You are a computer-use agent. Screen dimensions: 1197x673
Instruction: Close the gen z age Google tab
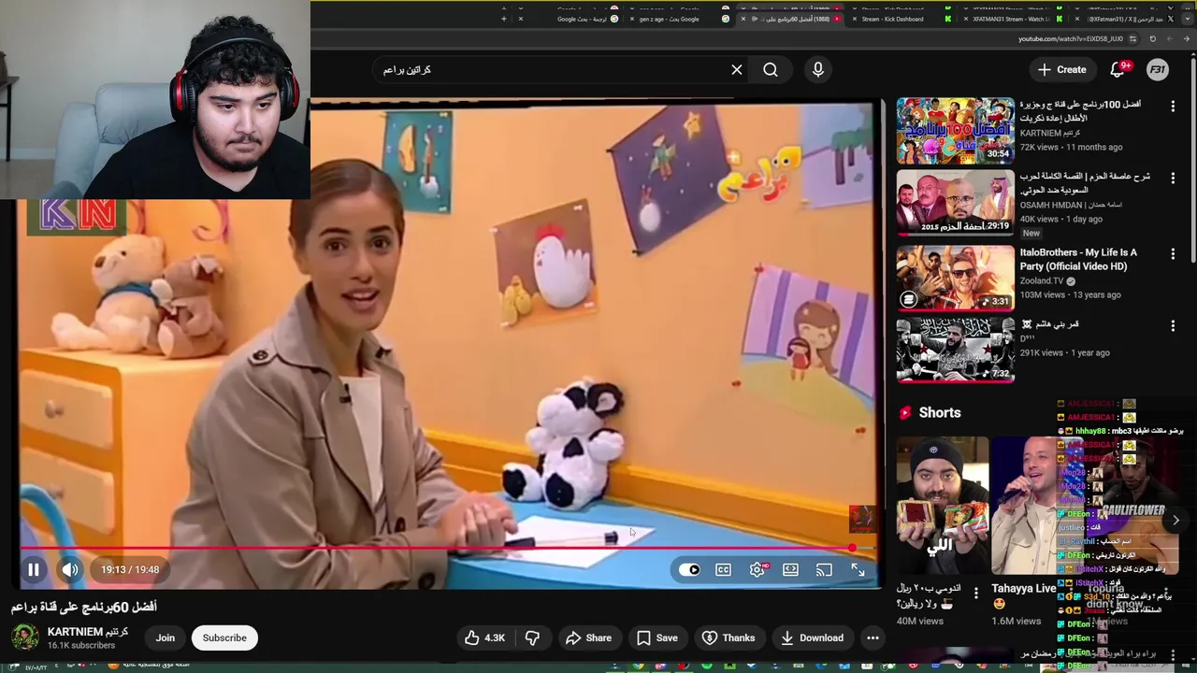631,19
